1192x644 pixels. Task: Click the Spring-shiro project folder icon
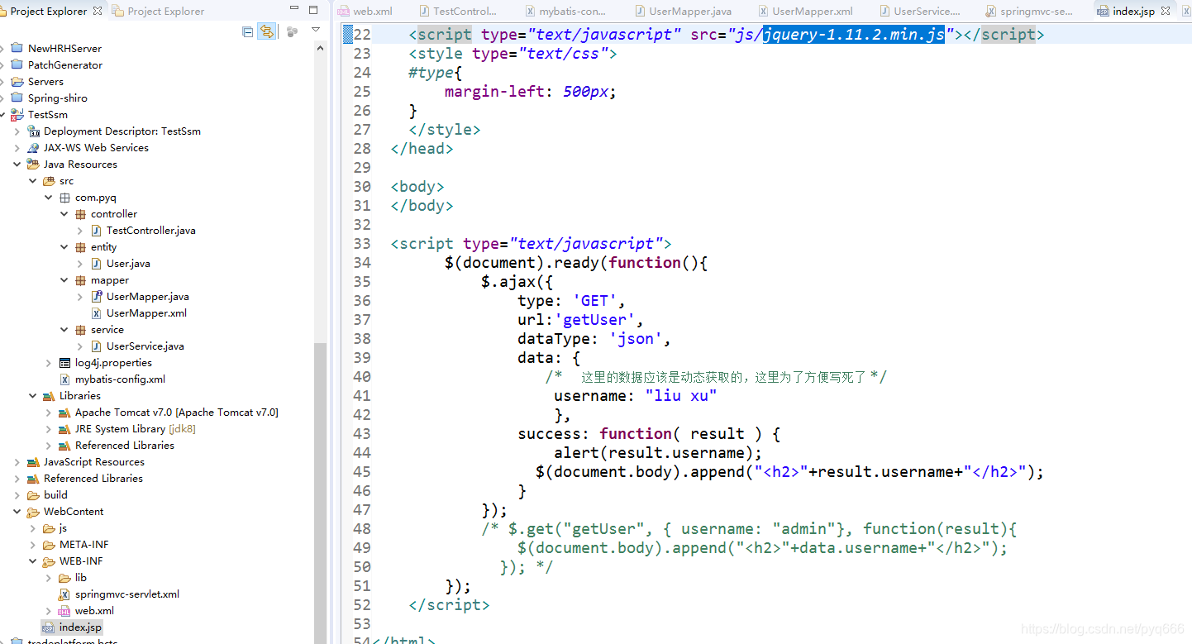click(x=17, y=98)
